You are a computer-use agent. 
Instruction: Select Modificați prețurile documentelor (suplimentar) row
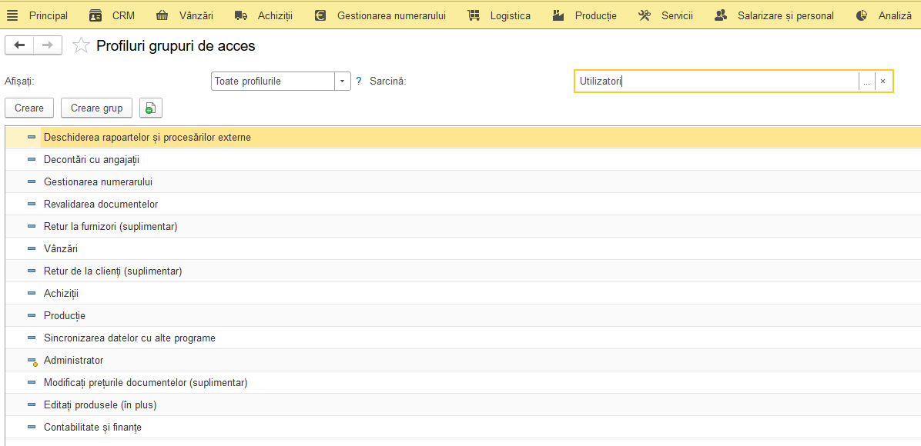coord(463,383)
